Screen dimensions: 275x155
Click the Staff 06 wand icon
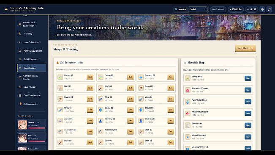click(101, 142)
